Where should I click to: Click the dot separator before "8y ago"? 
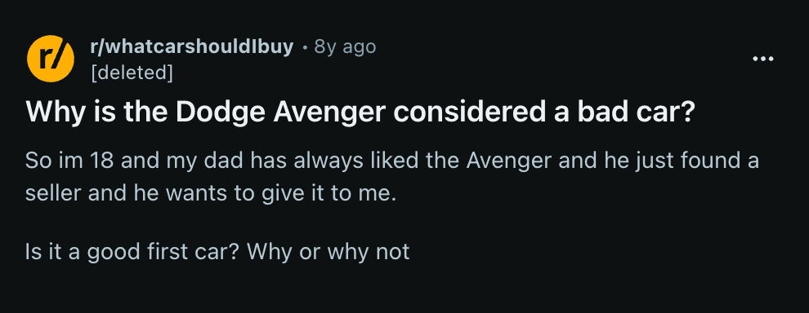pyautogui.click(x=305, y=47)
